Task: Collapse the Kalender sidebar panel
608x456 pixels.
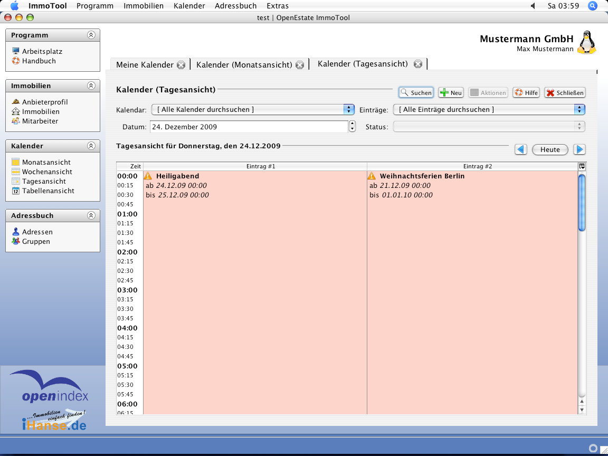Action: 91,146
